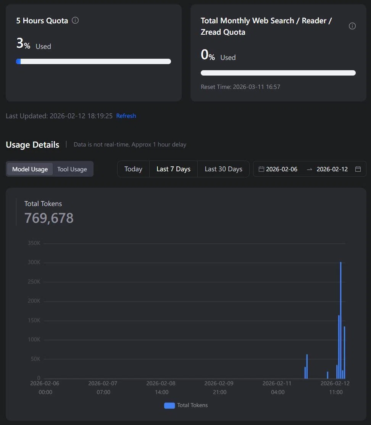Click the 2026-02-07 07:00 axis label
This screenshot has width=371, height=425.
(103, 388)
